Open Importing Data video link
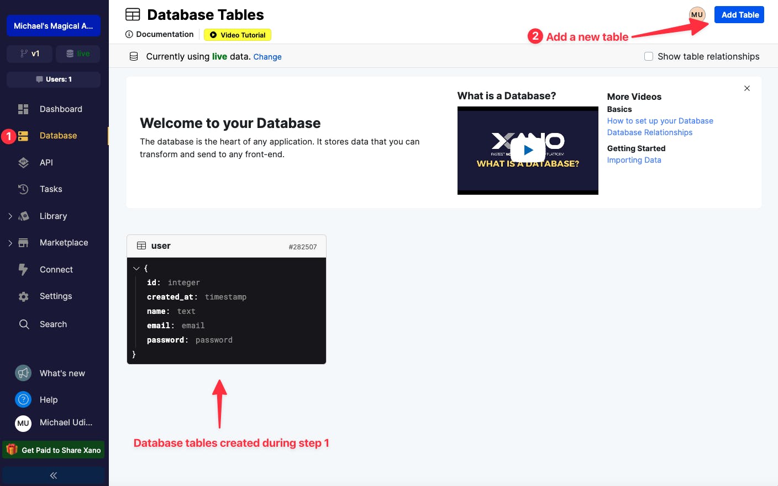The height and width of the screenshot is (486, 778). (x=634, y=160)
